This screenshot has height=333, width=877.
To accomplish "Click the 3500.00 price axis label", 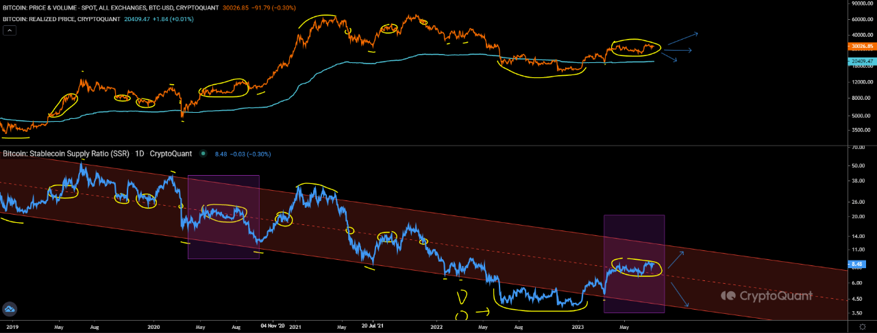I will [x=861, y=131].
